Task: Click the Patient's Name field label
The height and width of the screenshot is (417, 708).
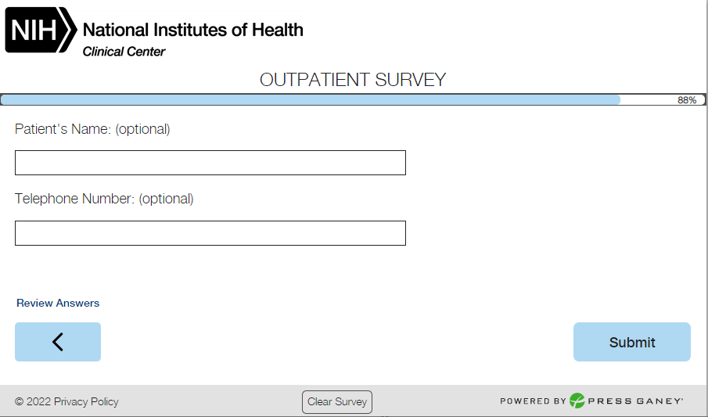Action: 92,129
